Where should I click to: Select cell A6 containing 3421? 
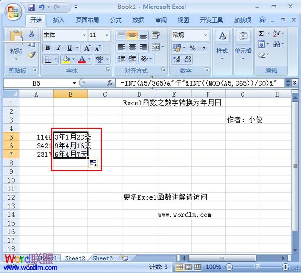click(x=36, y=146)
